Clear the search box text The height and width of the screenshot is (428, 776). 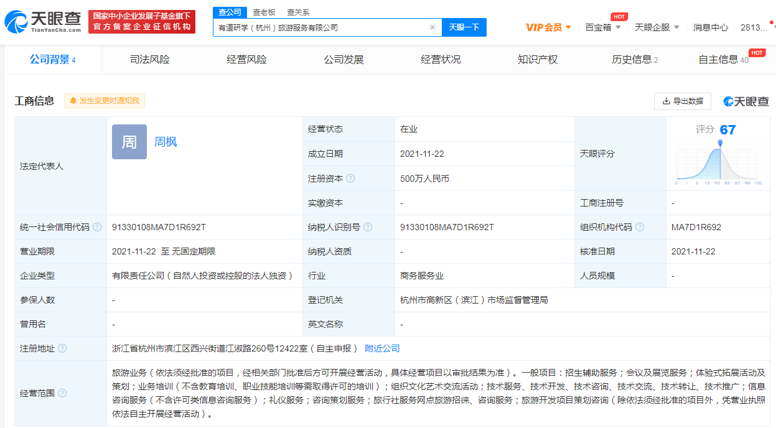tap(432, 27)
